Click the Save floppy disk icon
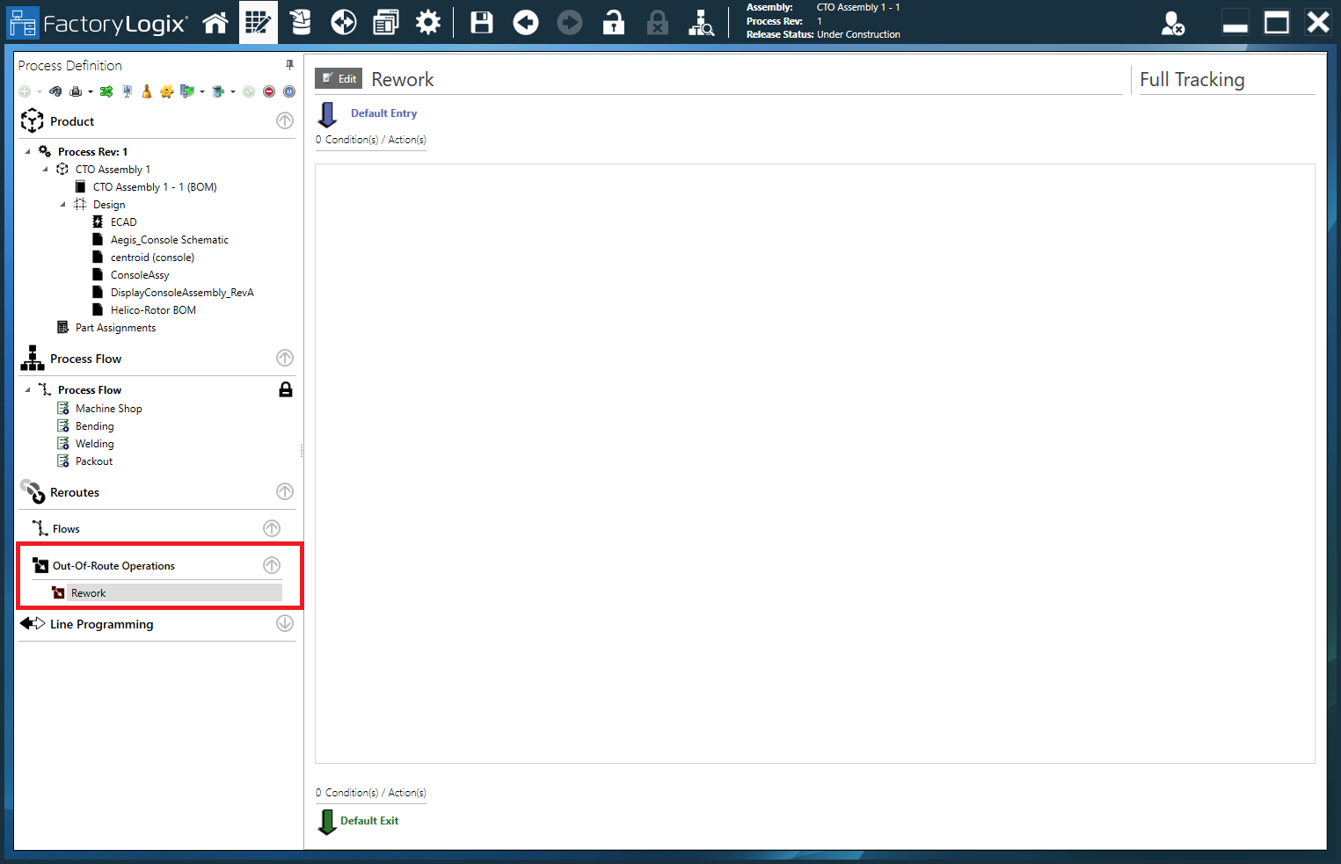This screenshot has width=1341, height=864. pyautogui.click(x=482, y=23)
